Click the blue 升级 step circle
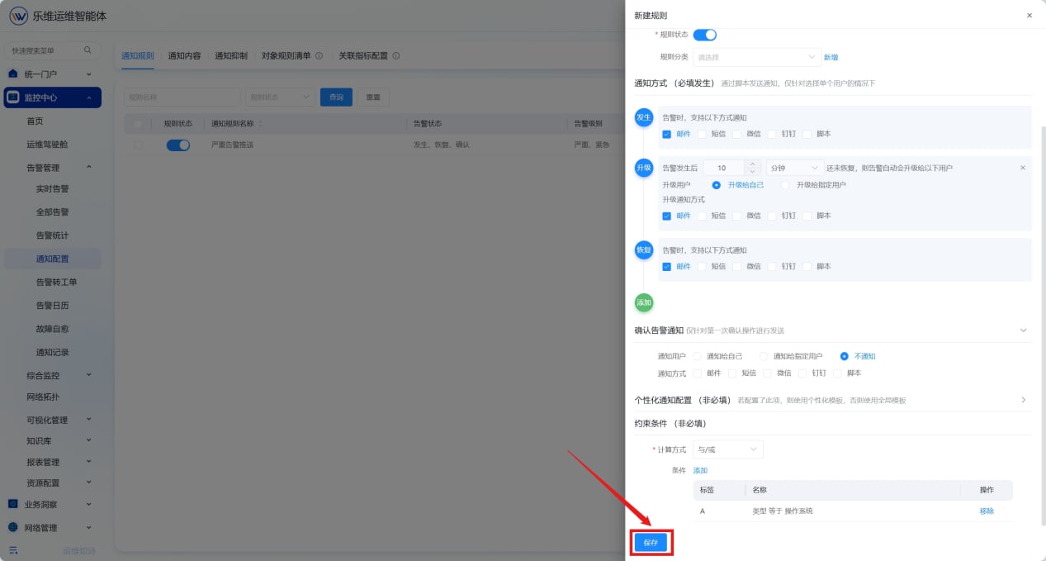Screen dimensions: 1046x561 pyautogui.click(x=643, y=168)
